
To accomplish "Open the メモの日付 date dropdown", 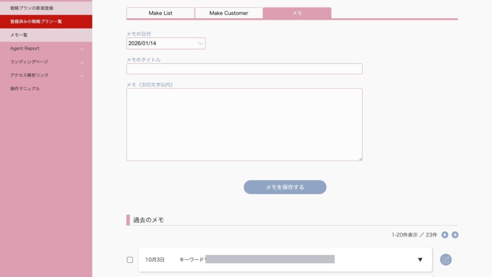I will click(x=166, y=43).
